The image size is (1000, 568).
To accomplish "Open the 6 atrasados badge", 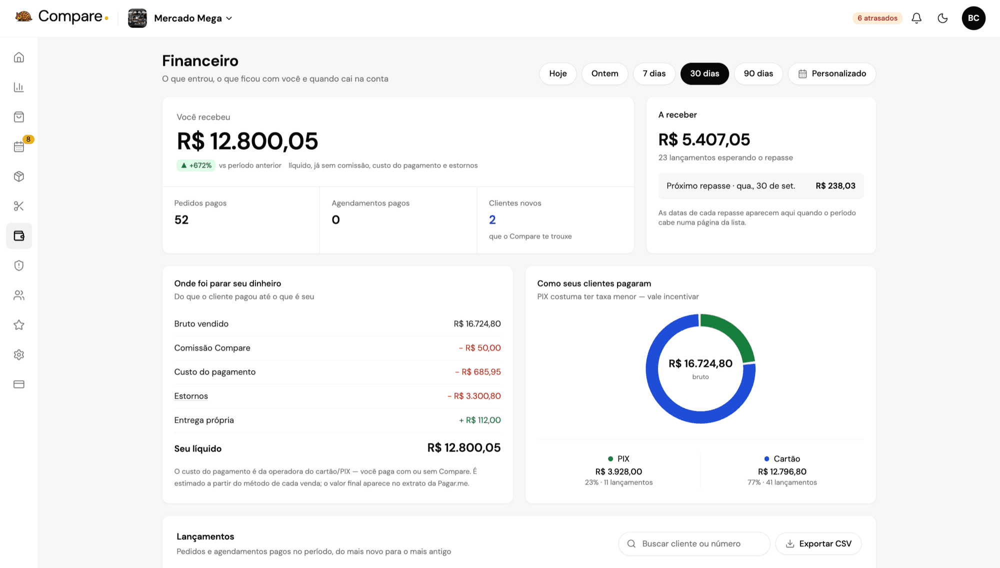I will point(877,18).
